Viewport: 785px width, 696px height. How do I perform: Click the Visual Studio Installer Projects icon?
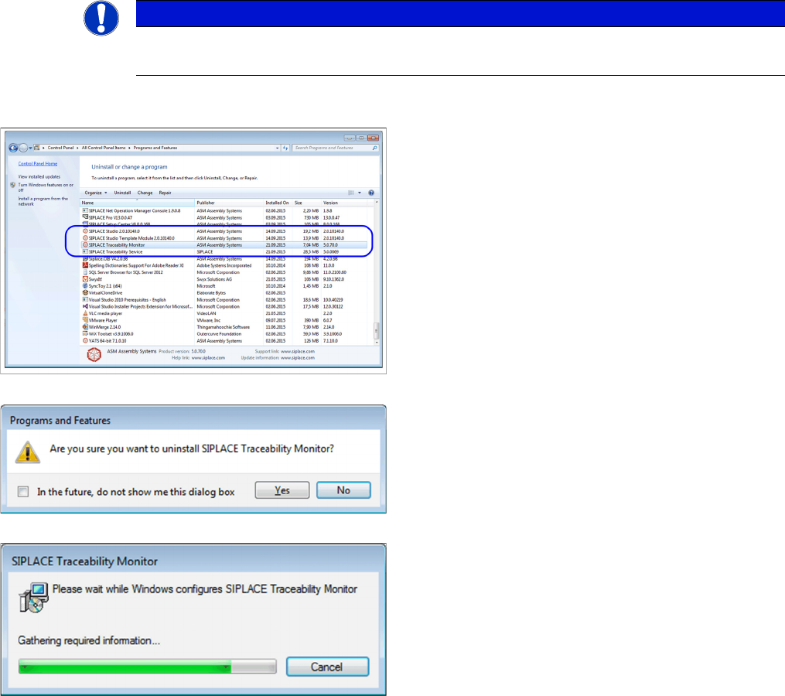(85, 306)
